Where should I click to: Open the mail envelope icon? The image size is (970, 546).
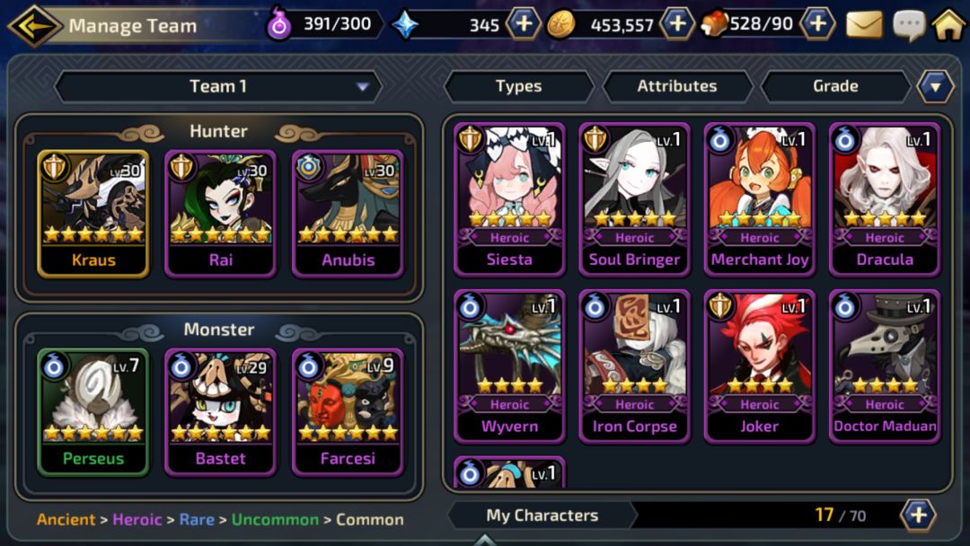(864, 25)
